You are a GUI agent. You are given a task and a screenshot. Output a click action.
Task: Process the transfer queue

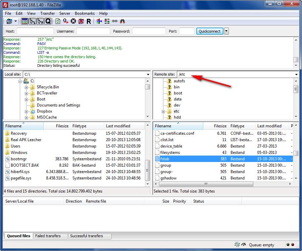point(65,21)
